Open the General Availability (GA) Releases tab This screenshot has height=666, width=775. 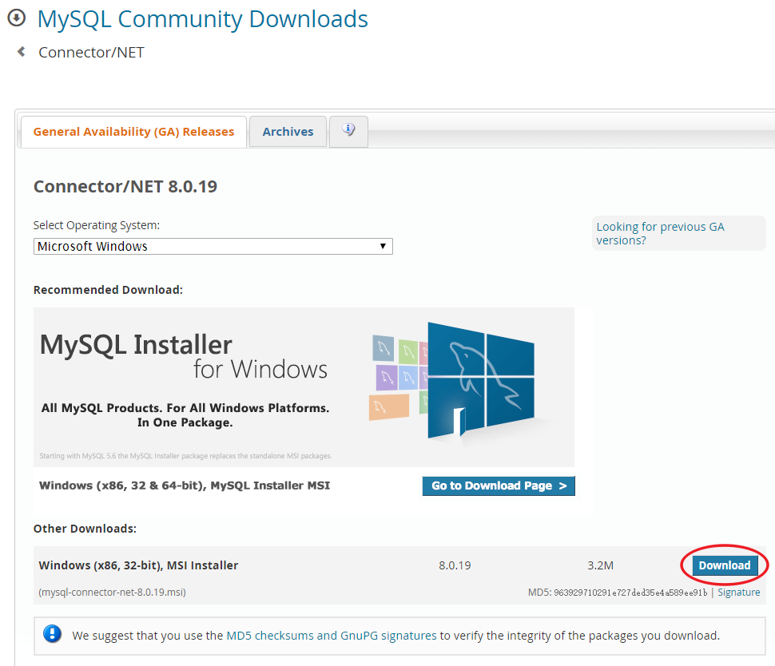133,132
